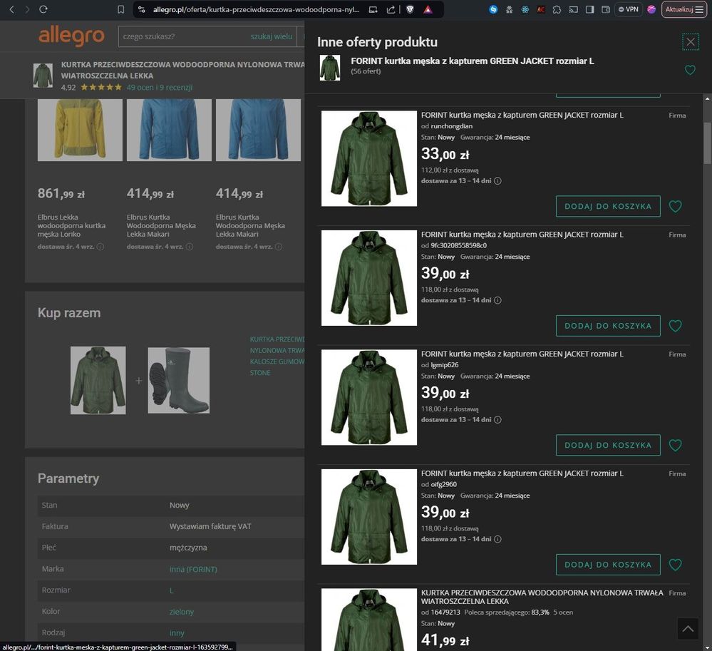The image size is (712, 651).
Task: Open Brave Shields lion icon
Action: [410, 9]
